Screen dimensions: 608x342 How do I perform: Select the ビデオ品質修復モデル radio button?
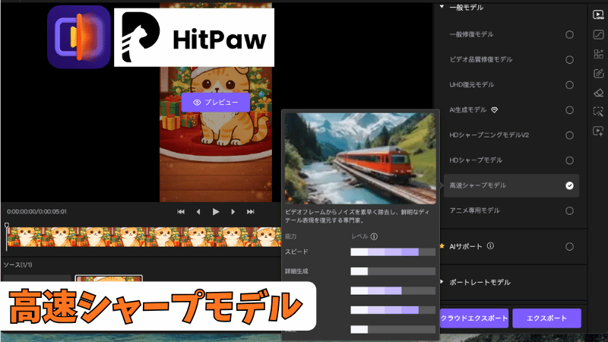pyautogui.click(x=569, y=60)
